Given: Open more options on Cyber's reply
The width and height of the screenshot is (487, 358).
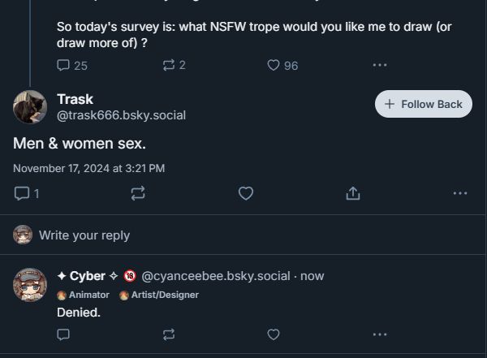Looking at the screenshot, I should (379, 334).
